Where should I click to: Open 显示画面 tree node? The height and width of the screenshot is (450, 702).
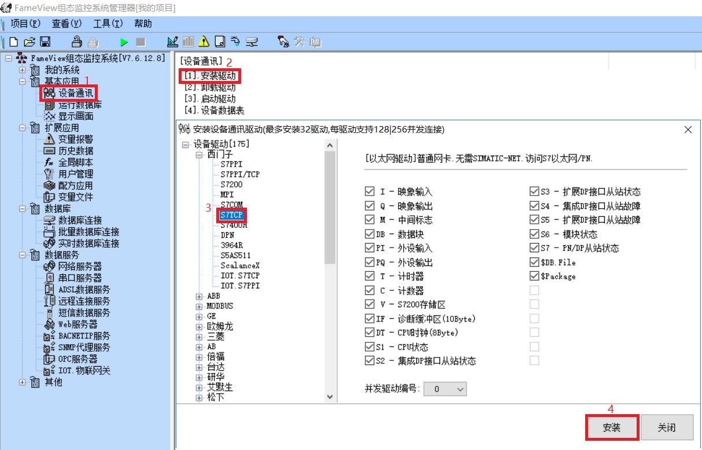75,116
